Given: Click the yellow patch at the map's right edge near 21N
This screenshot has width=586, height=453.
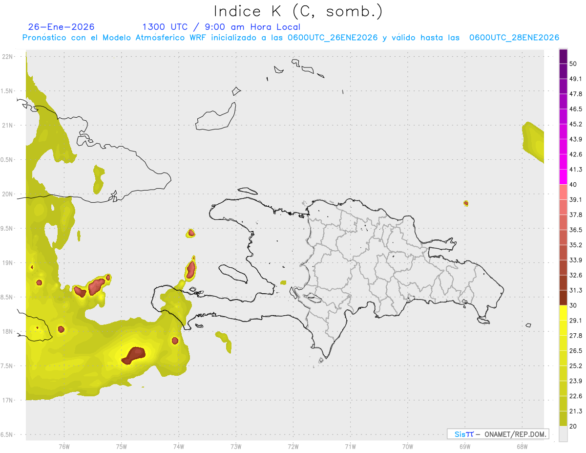Looking at the screenshot, I should (533, 142).
